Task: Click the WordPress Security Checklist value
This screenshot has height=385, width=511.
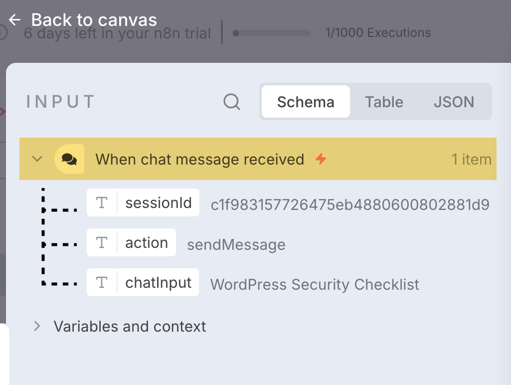Action: tap(315, 285)
